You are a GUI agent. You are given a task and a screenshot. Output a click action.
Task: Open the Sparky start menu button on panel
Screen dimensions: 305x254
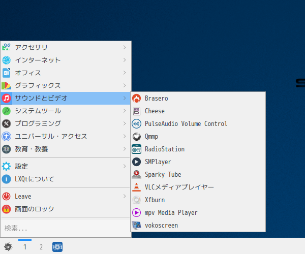tap(8, 247)
